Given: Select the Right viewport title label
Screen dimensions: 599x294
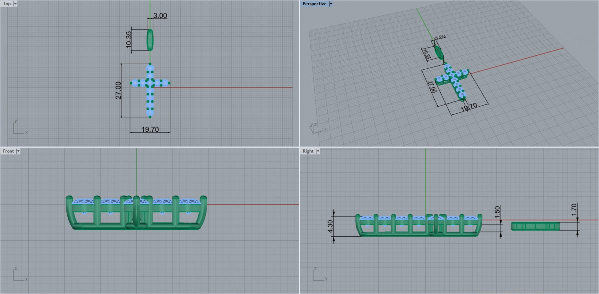Looking at the screenshot, I should [x=308, y=151].
